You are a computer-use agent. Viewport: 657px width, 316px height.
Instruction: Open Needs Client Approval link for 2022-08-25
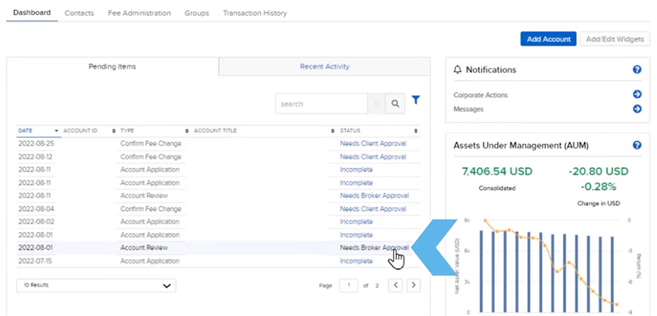coord(373,144)
